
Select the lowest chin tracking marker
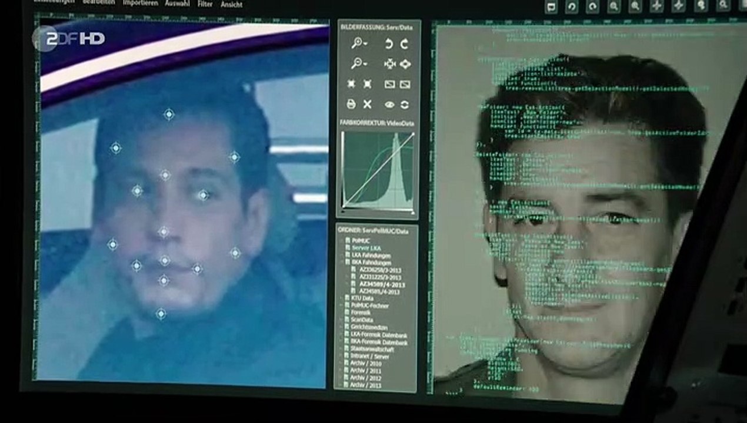[161, 314]
